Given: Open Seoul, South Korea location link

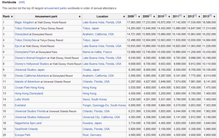Looking at the screenshot, I should tap(94, 99).
